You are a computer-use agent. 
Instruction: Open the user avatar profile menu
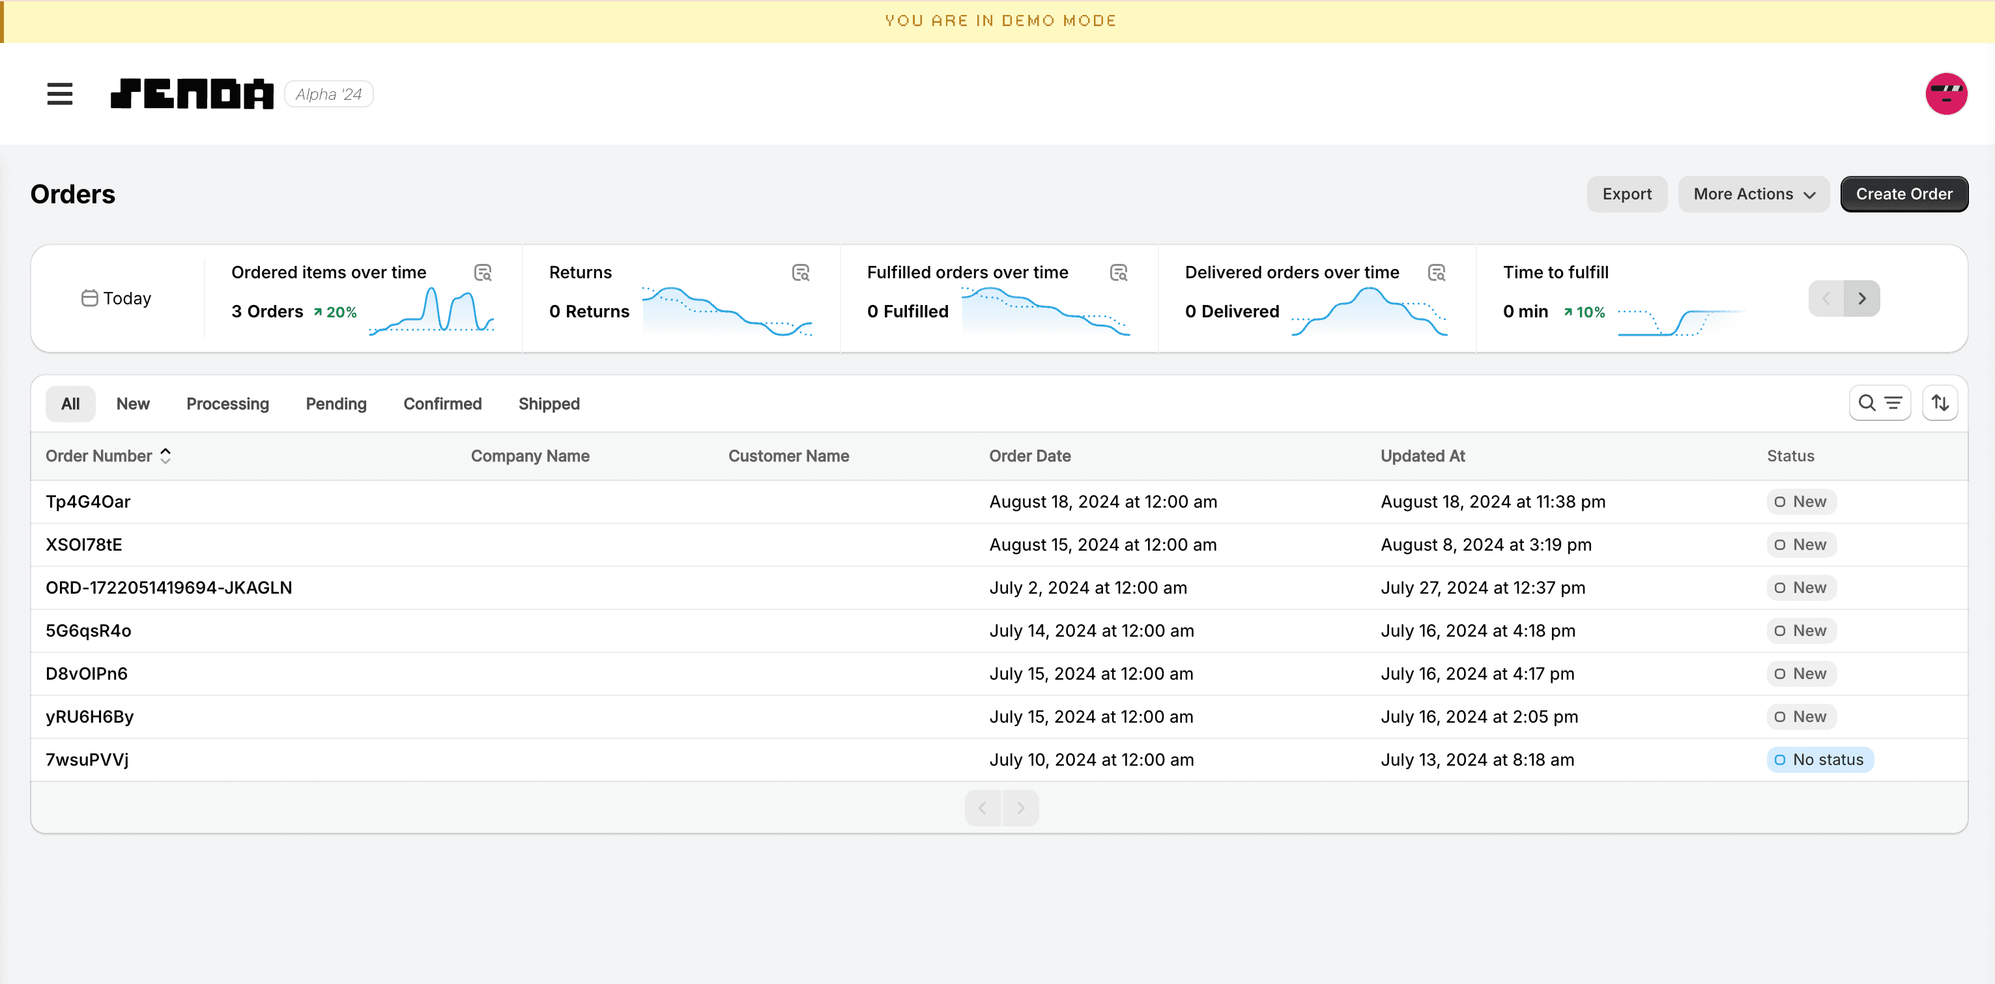coord(1945,94)
